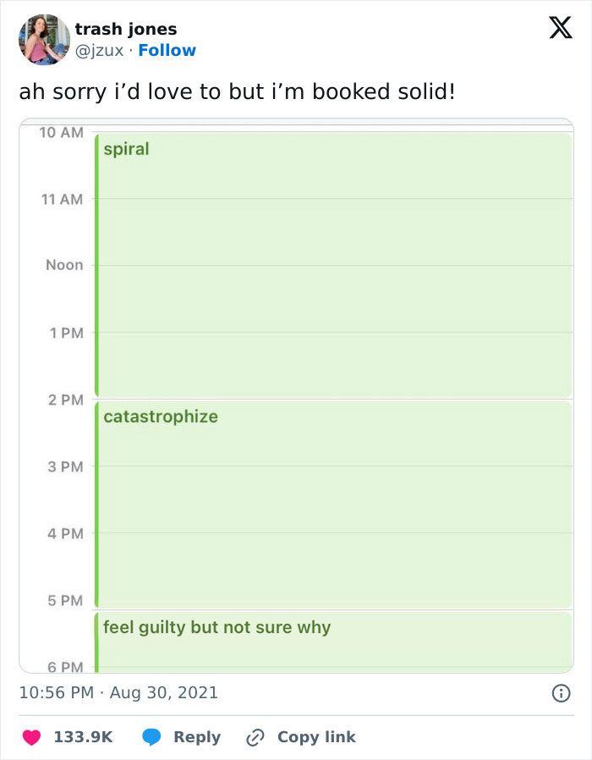The image size is (592, 760).
Task: Click the Noon time label
Action: 64,266
